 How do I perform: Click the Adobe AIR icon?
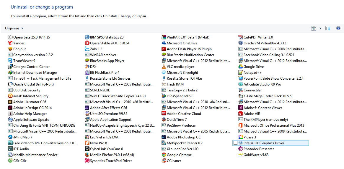(x=240, y=114)
